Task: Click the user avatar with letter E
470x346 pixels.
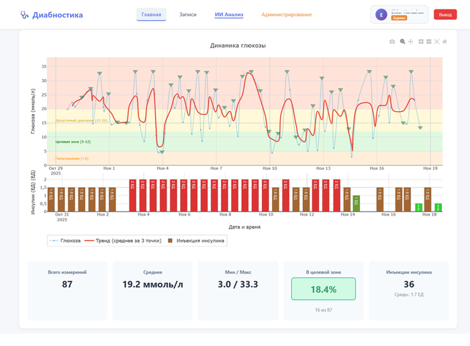Action: pyautogui.click(x=381, y=15)
